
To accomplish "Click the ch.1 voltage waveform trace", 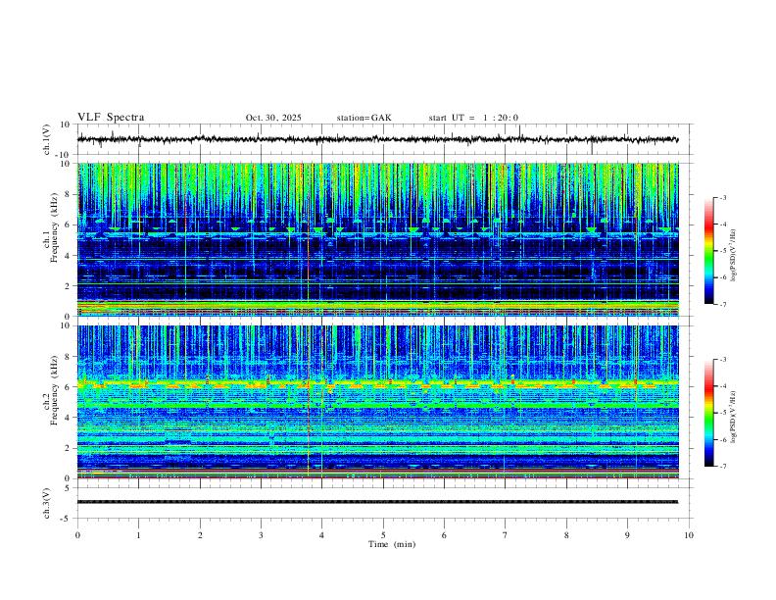I will point(377,139).
